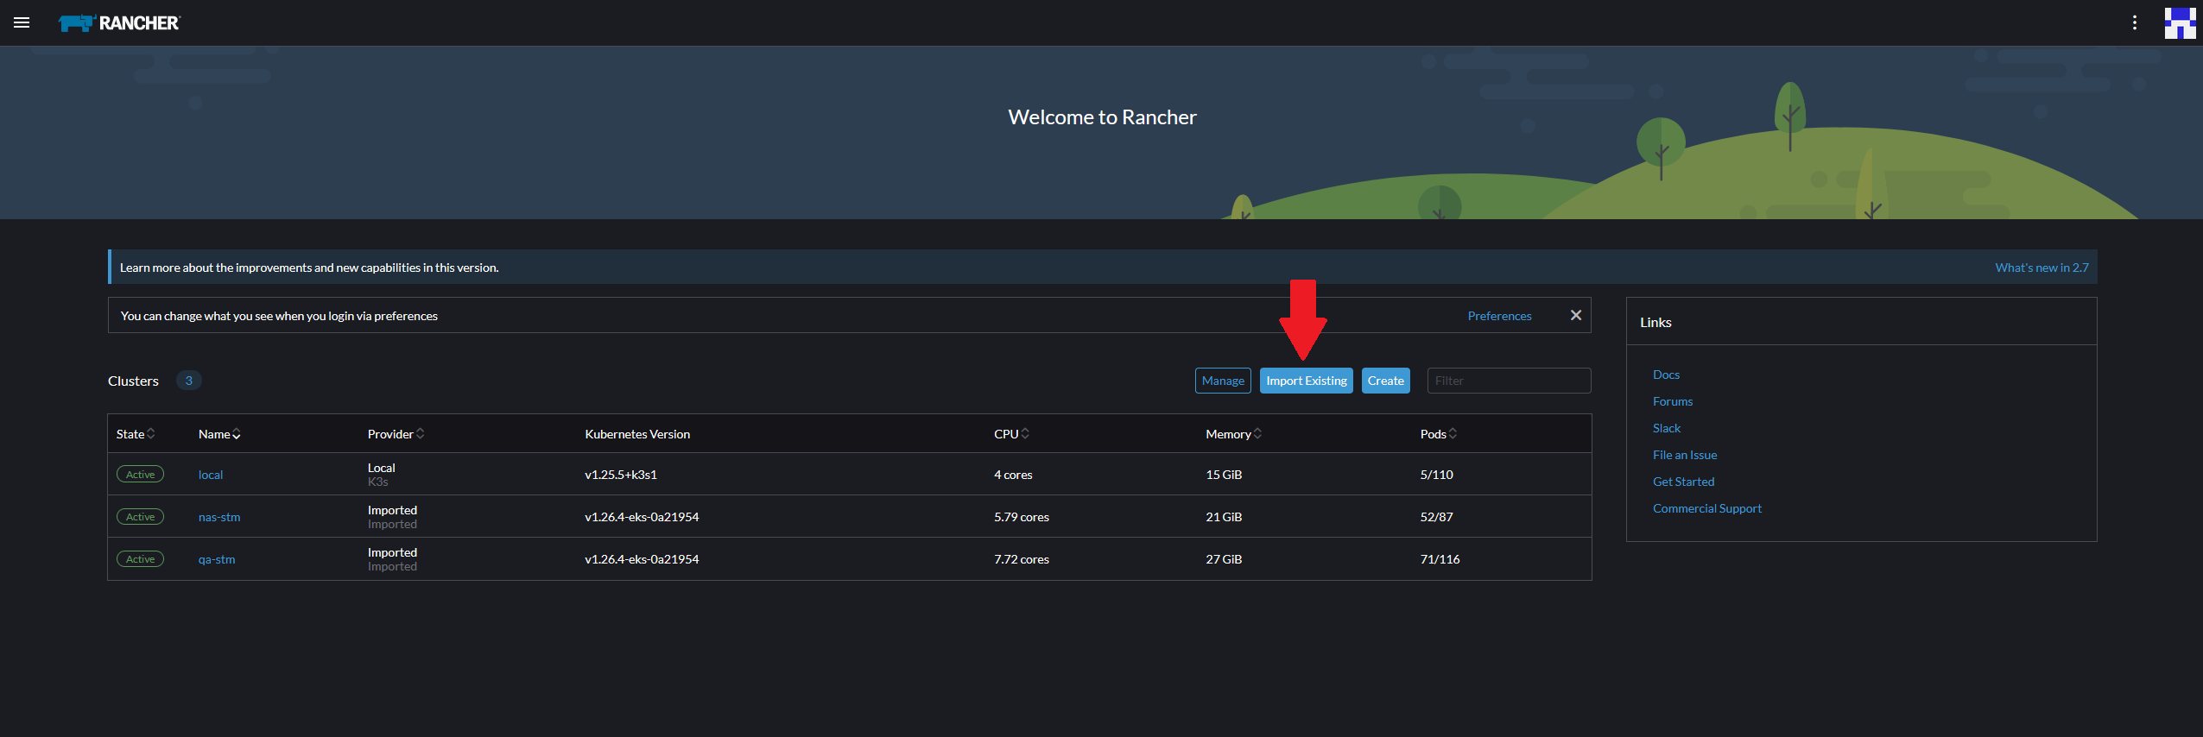
Task: Open the nas-stm cluster
Action: 219,517
